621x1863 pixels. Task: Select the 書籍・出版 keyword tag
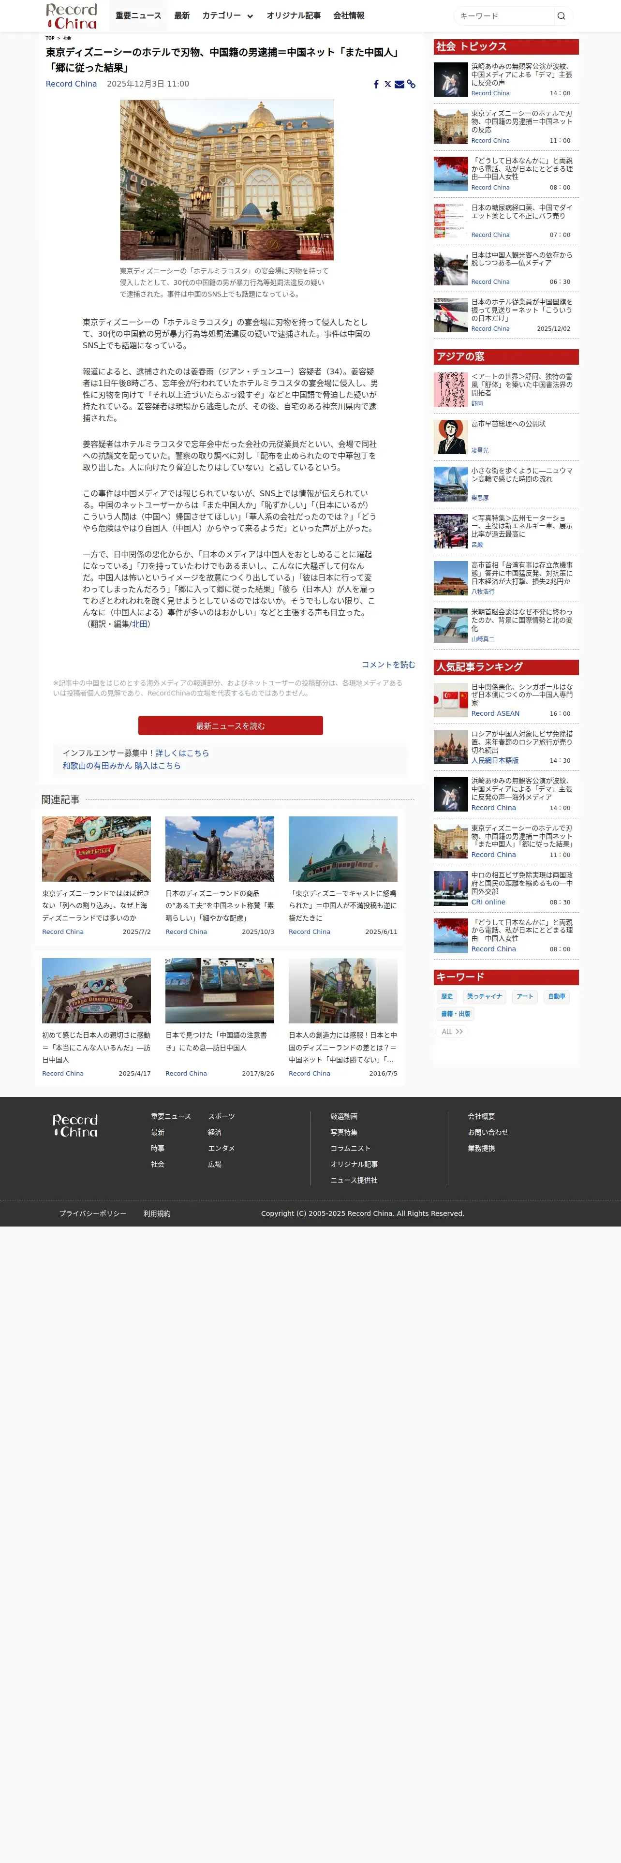click(x=456, y=1014)
